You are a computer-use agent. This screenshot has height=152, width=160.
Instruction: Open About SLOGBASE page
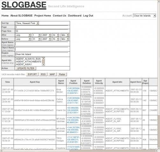21,16
